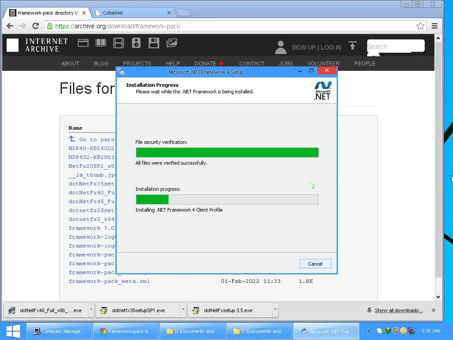Open the JOBS menu item

(286, 64)
